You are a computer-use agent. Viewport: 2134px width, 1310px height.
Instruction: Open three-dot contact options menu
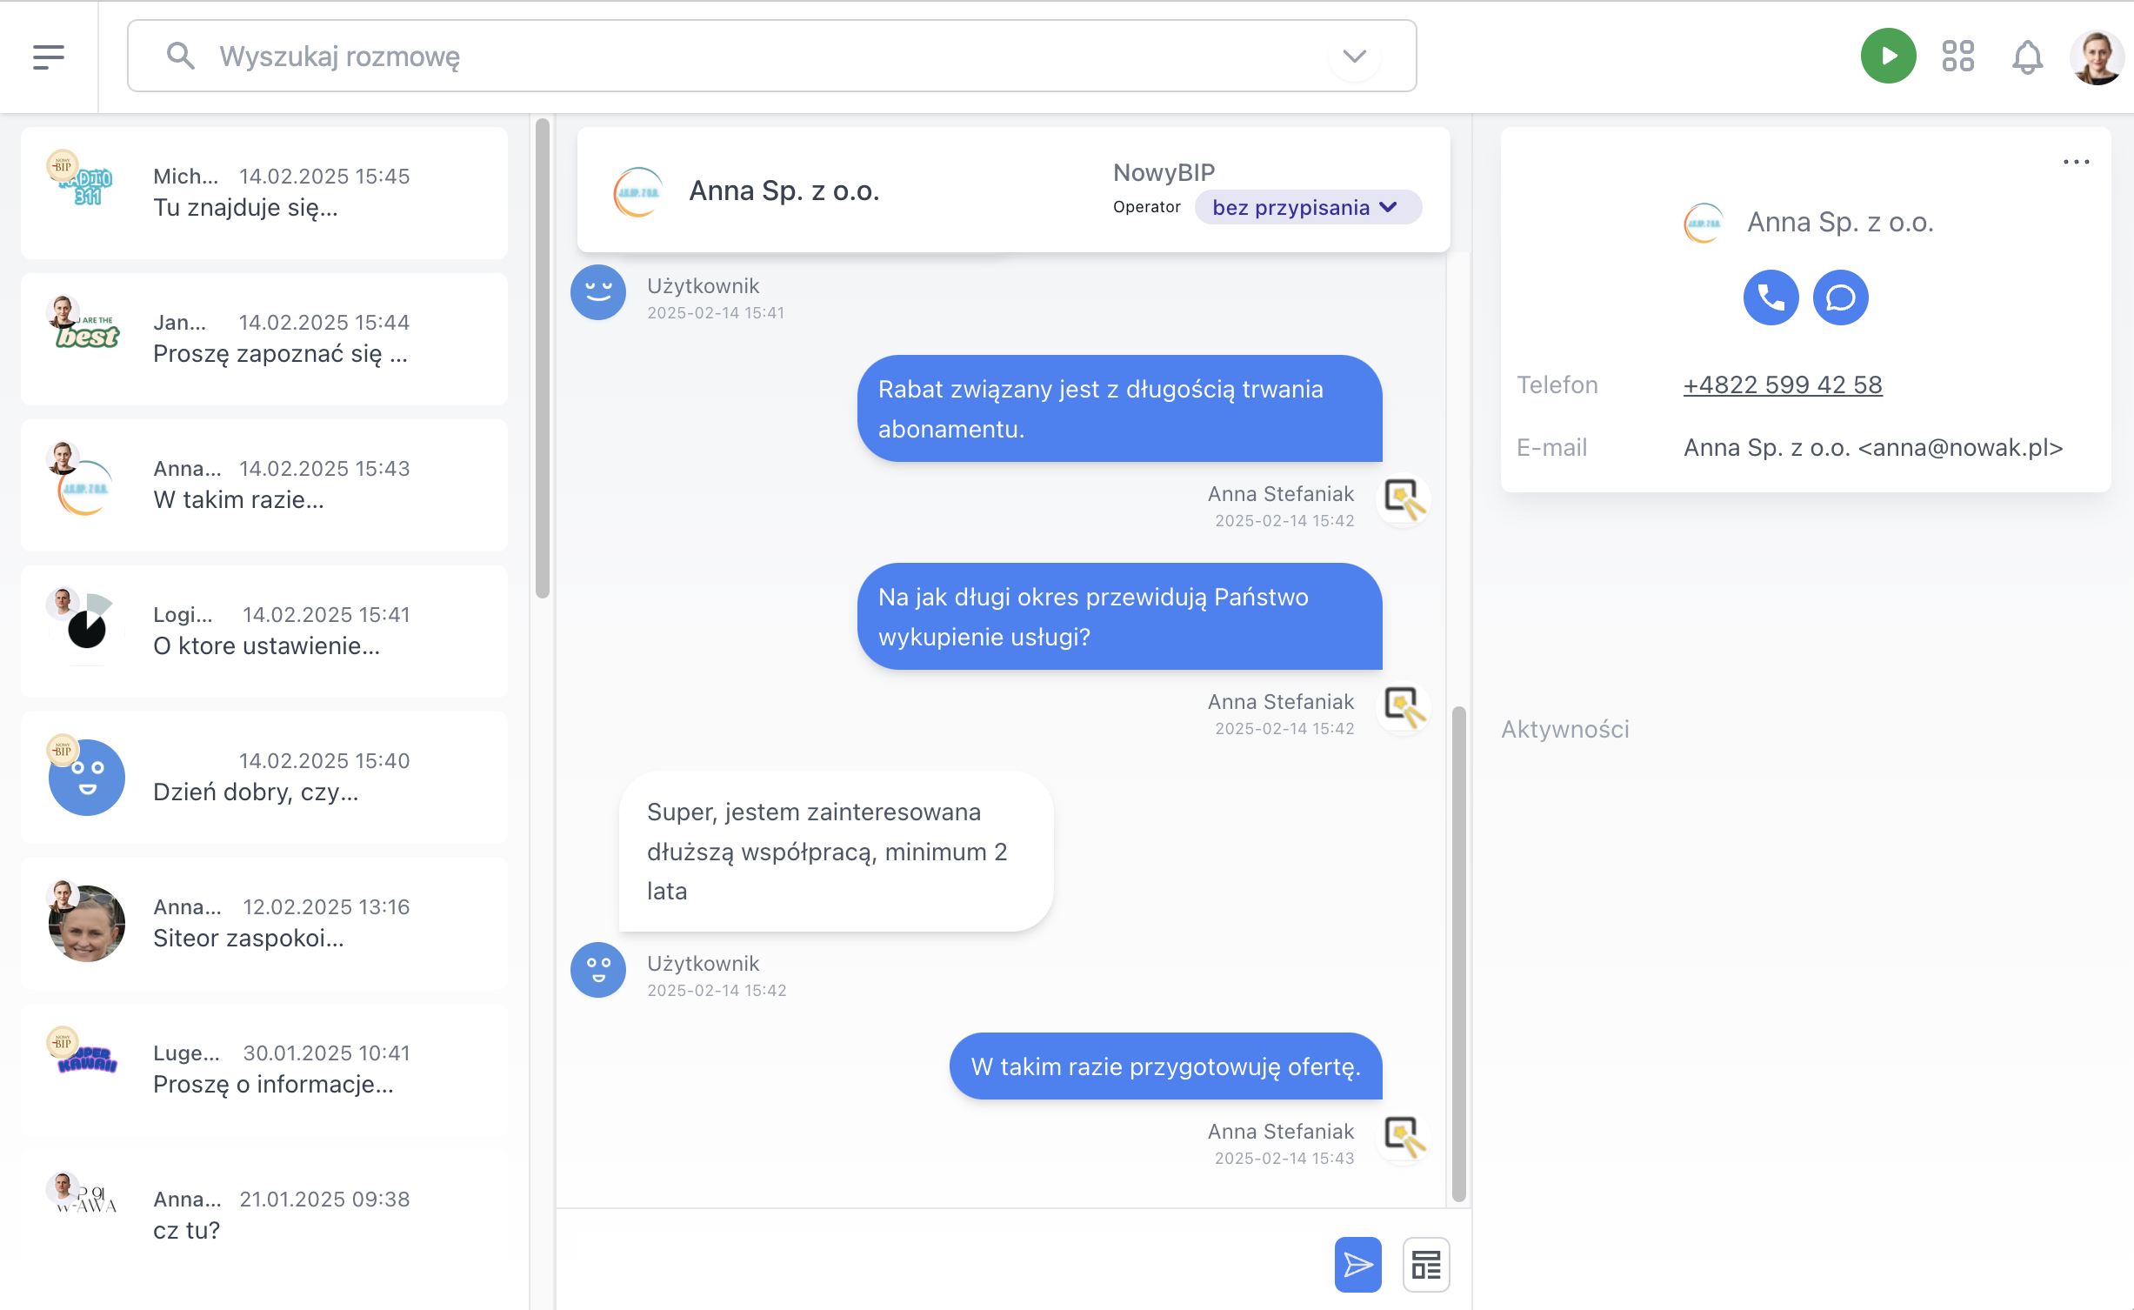click(2076, 162)
